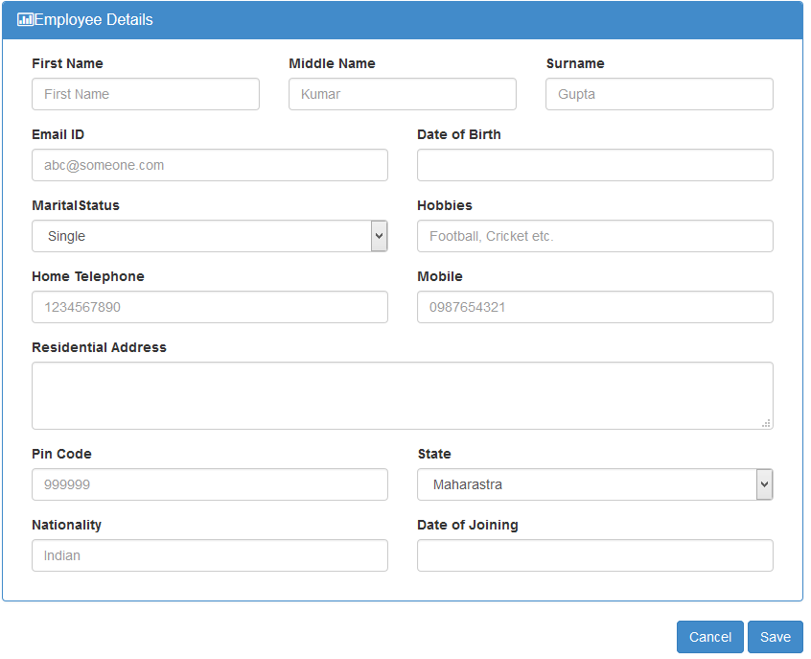811x659 pixels.
Task: Click the Mobile number field
Action: [x=595, y=307]
